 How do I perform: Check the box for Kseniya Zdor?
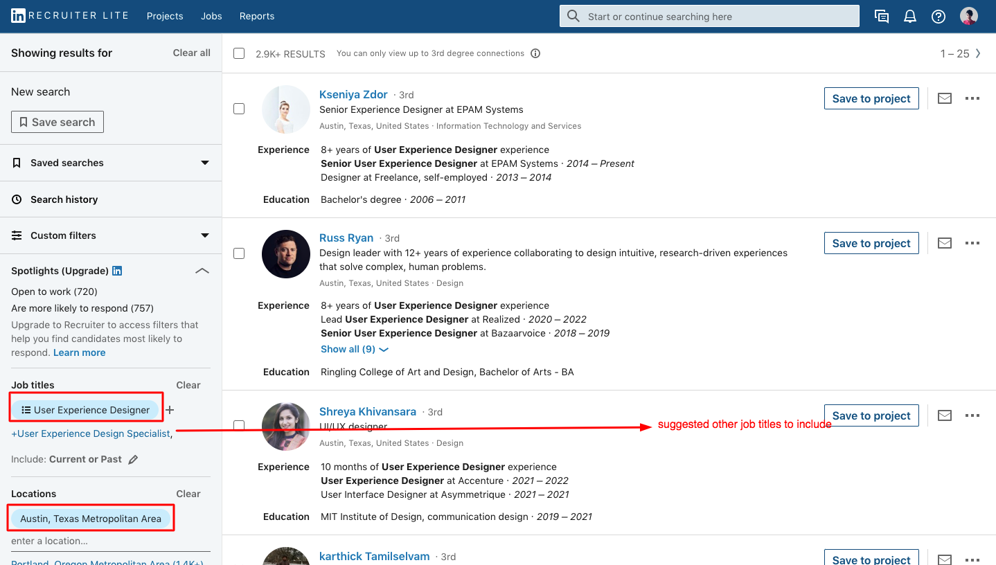pyautogui.click(x=239, y=109)
